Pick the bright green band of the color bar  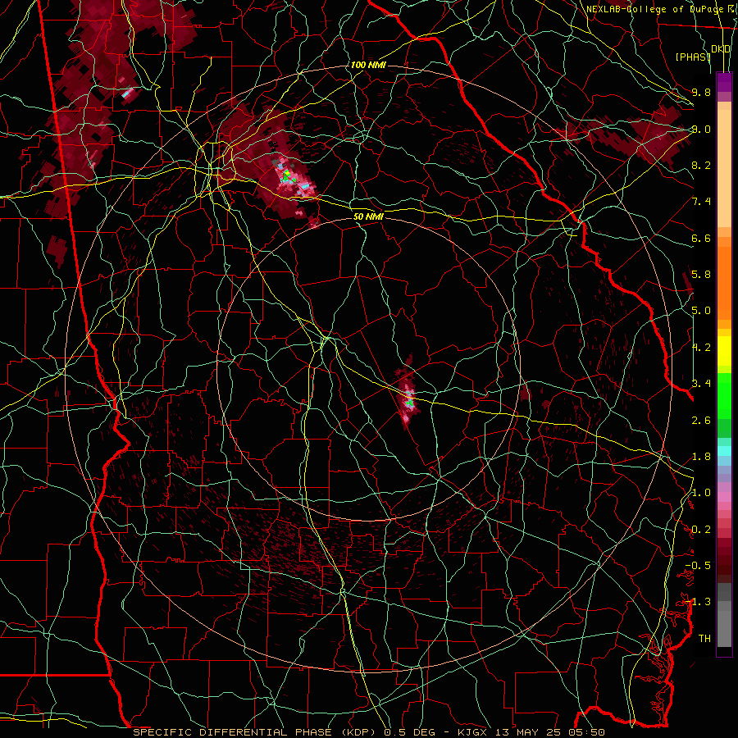tap(724, 395)
